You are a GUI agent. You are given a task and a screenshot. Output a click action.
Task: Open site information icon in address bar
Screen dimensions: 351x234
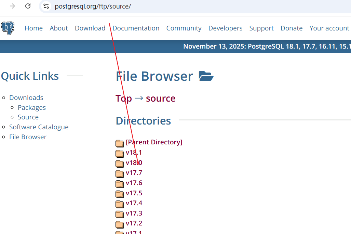pyautogui.click(x=46, y=6)
